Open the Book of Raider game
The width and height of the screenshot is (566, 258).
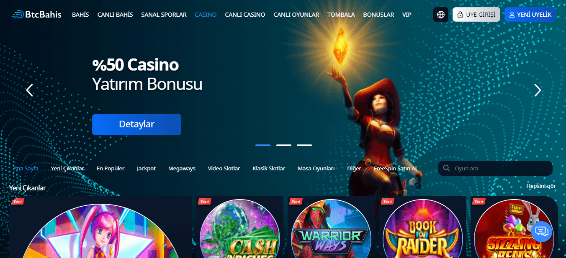423,228
